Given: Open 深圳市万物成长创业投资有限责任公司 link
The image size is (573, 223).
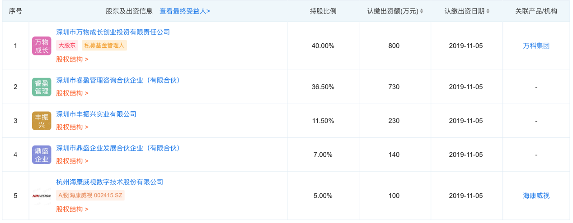Looking at the screenshot, I should pos(113,32).
